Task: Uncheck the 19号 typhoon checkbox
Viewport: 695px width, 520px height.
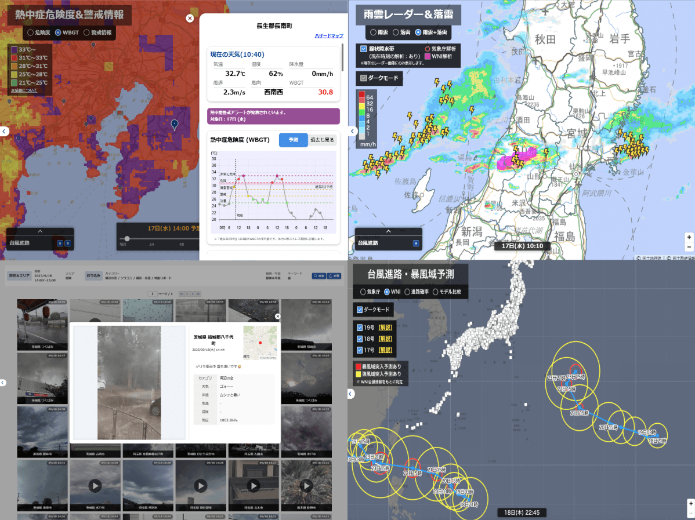Action: click(x=360, y=328)
